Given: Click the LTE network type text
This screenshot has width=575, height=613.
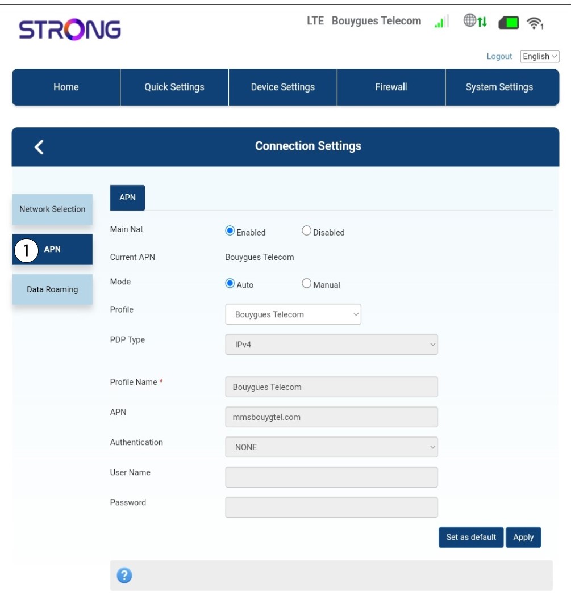Looking at the screenshot, I should click(x=315, y=21).
